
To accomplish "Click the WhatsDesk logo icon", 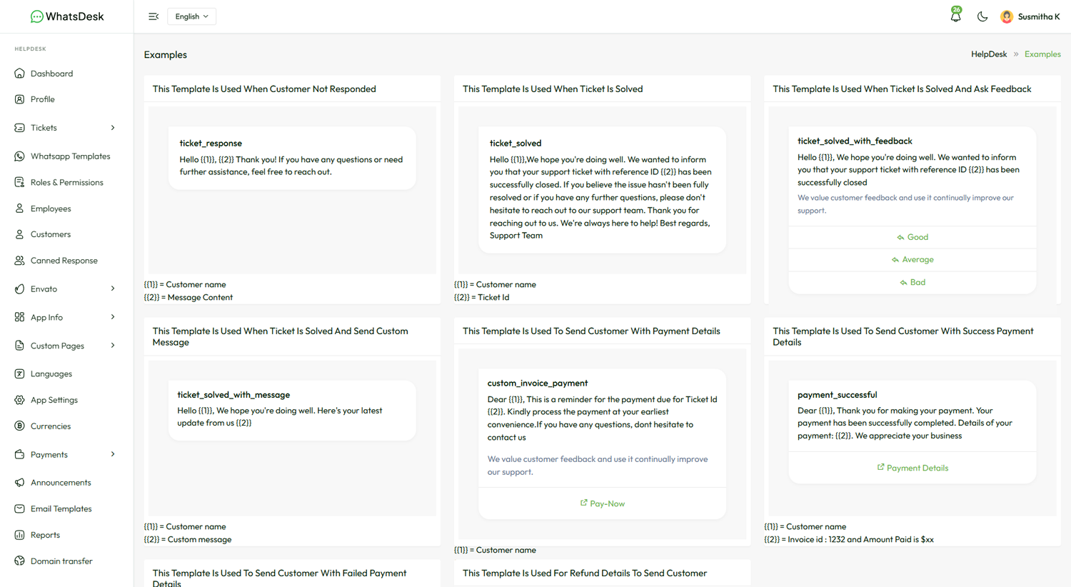I will click(x=36, y=16).
